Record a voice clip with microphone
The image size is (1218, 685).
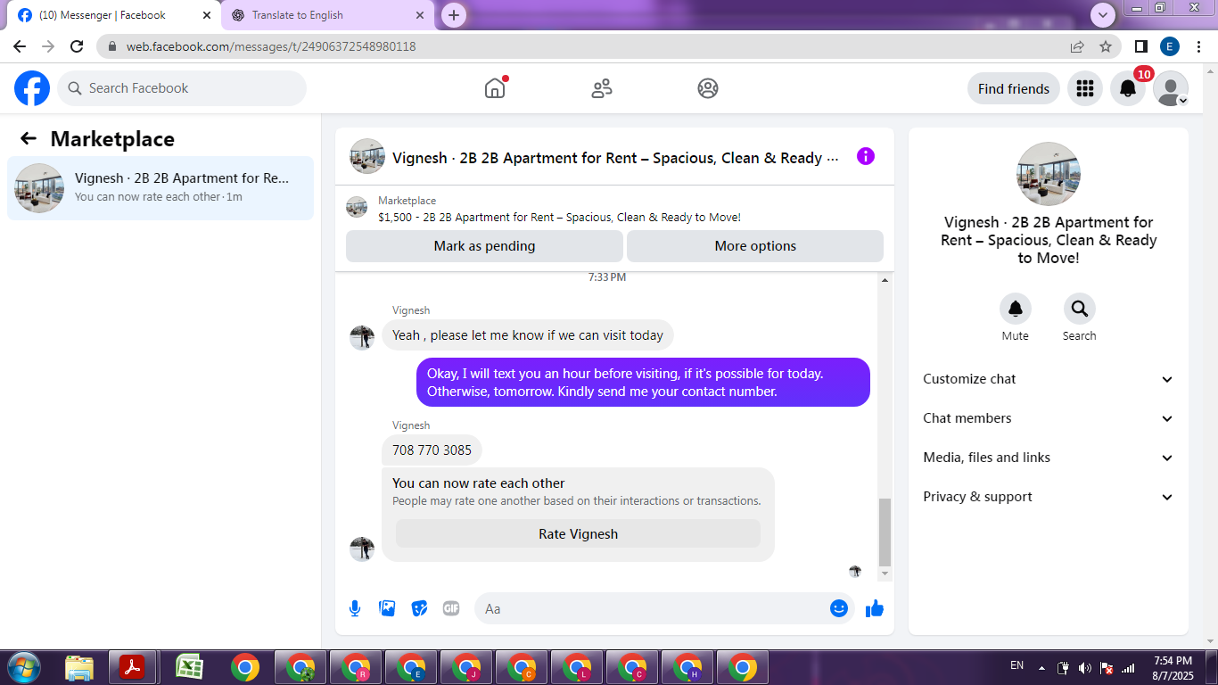(355, 608)
